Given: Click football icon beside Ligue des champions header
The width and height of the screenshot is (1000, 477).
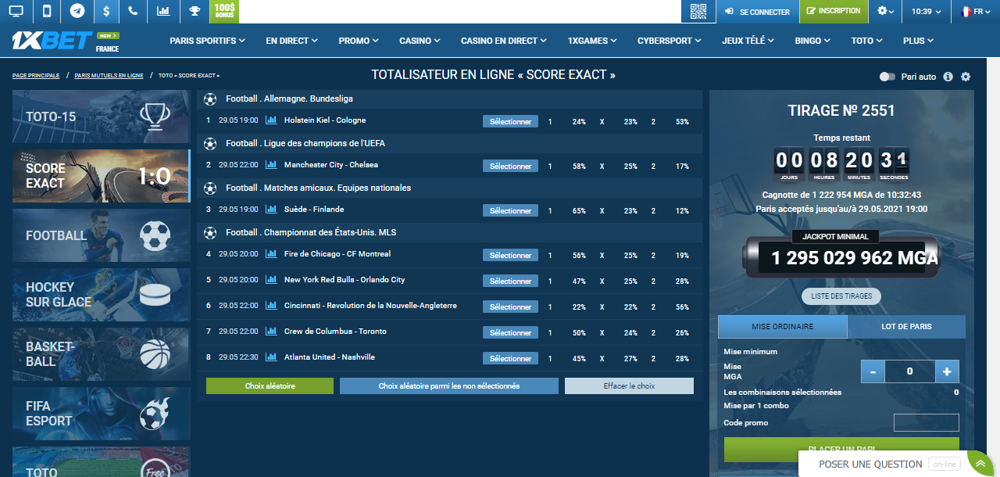Looking at the screenshot, I should (209, 144).
